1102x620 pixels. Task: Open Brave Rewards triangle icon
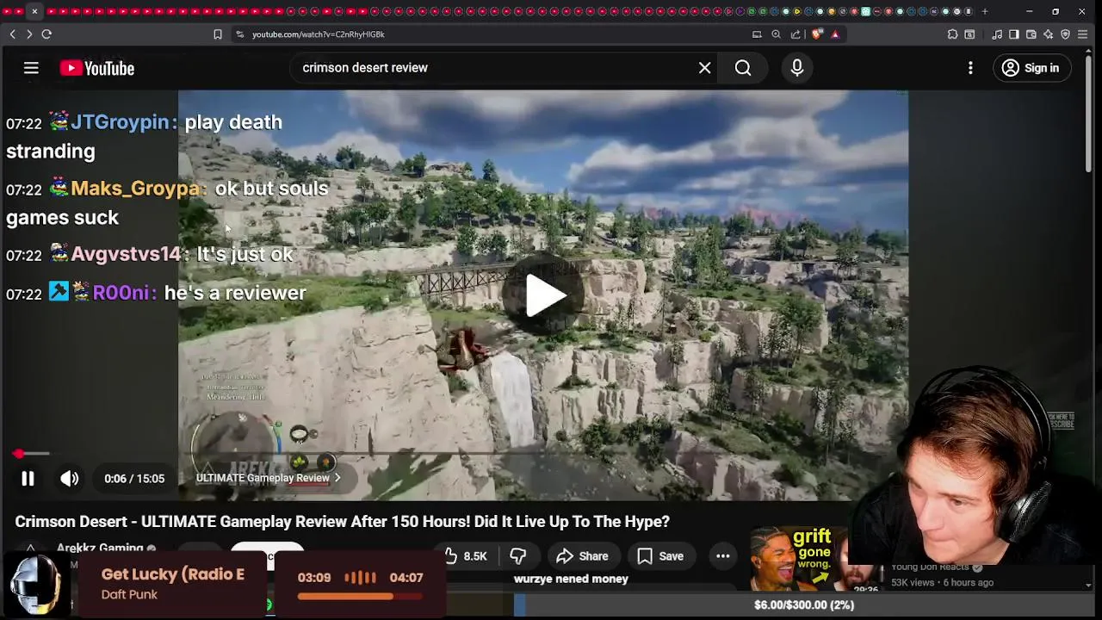(835, 34)
